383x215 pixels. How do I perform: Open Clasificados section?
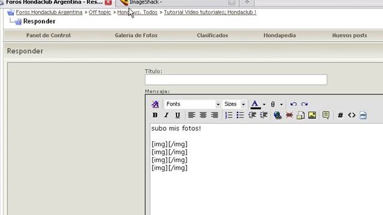[212, 35]
